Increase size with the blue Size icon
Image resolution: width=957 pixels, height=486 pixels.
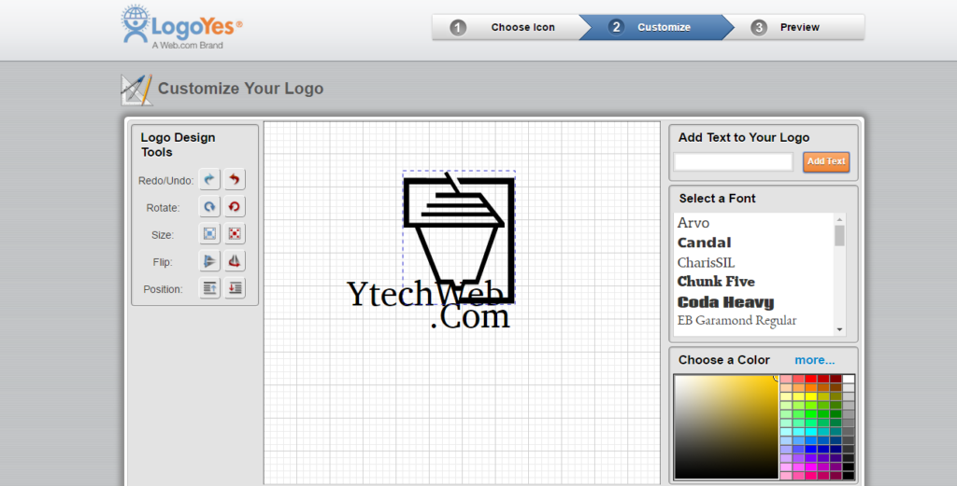point(209,234)
